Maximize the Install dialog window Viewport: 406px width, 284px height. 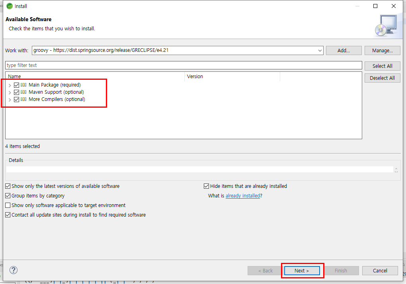[375, 6]
